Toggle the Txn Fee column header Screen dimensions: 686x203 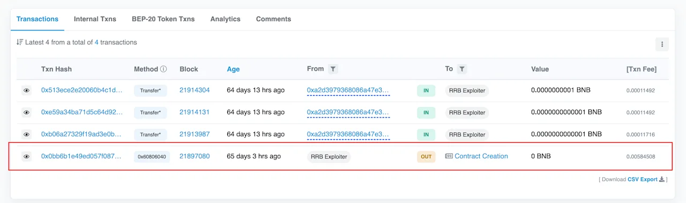641,69
